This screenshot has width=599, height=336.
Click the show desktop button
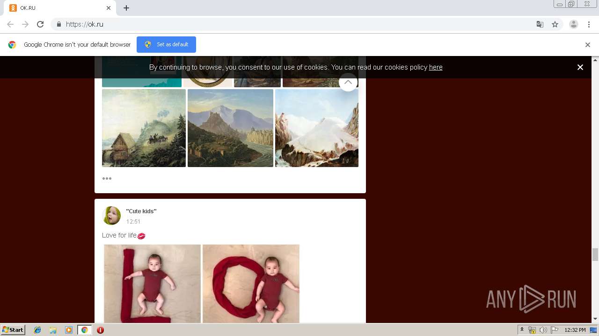click(x=594, y=330)
